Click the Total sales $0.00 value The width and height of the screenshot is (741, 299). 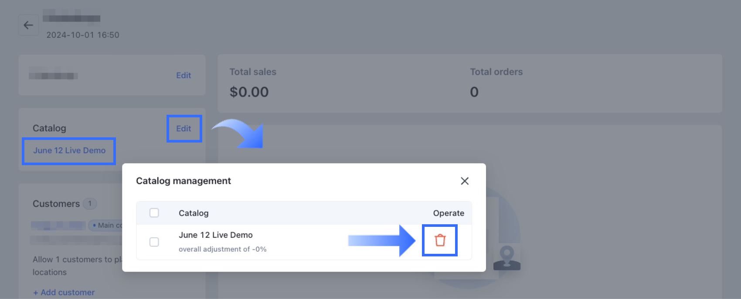[x=249, y=92]
